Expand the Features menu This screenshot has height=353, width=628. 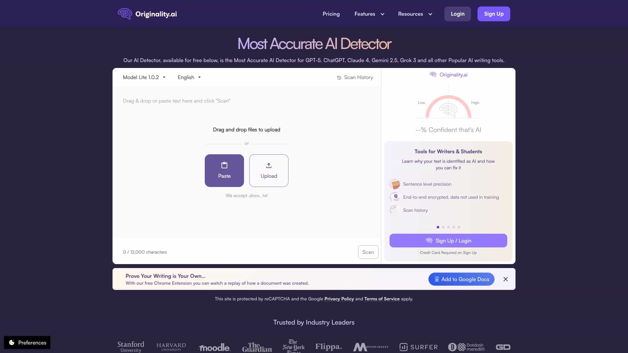coord(369,14)
